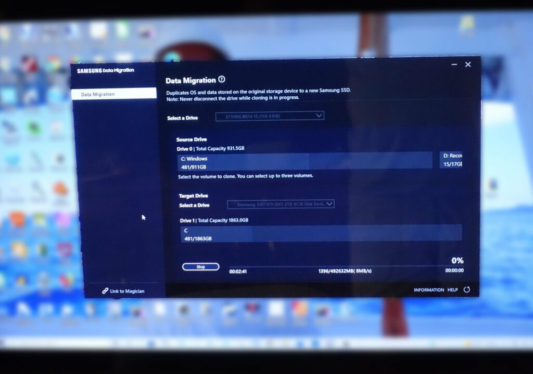Click the "Note: Never disconnect the drive" warning text
The image size is (533, 374).
point(233,98)
